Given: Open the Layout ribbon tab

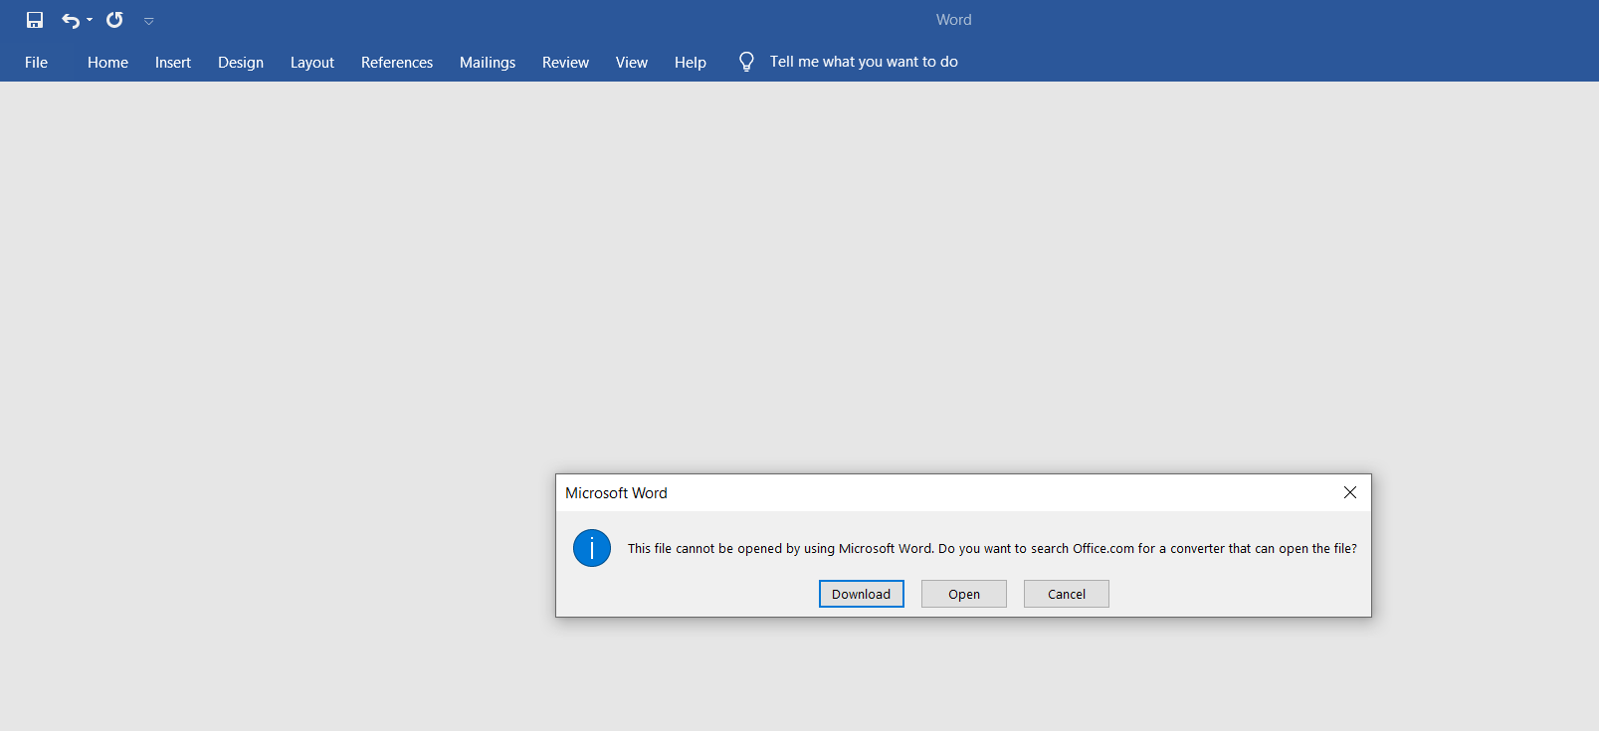Looking at the screenshot, I should 312,62.
